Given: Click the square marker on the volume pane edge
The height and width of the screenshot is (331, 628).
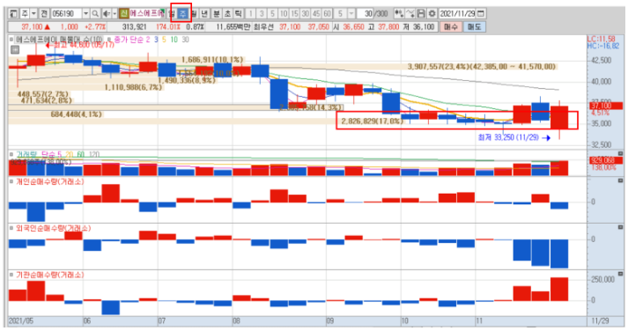Looking at the screenshot, I should (x=620, y=153).
